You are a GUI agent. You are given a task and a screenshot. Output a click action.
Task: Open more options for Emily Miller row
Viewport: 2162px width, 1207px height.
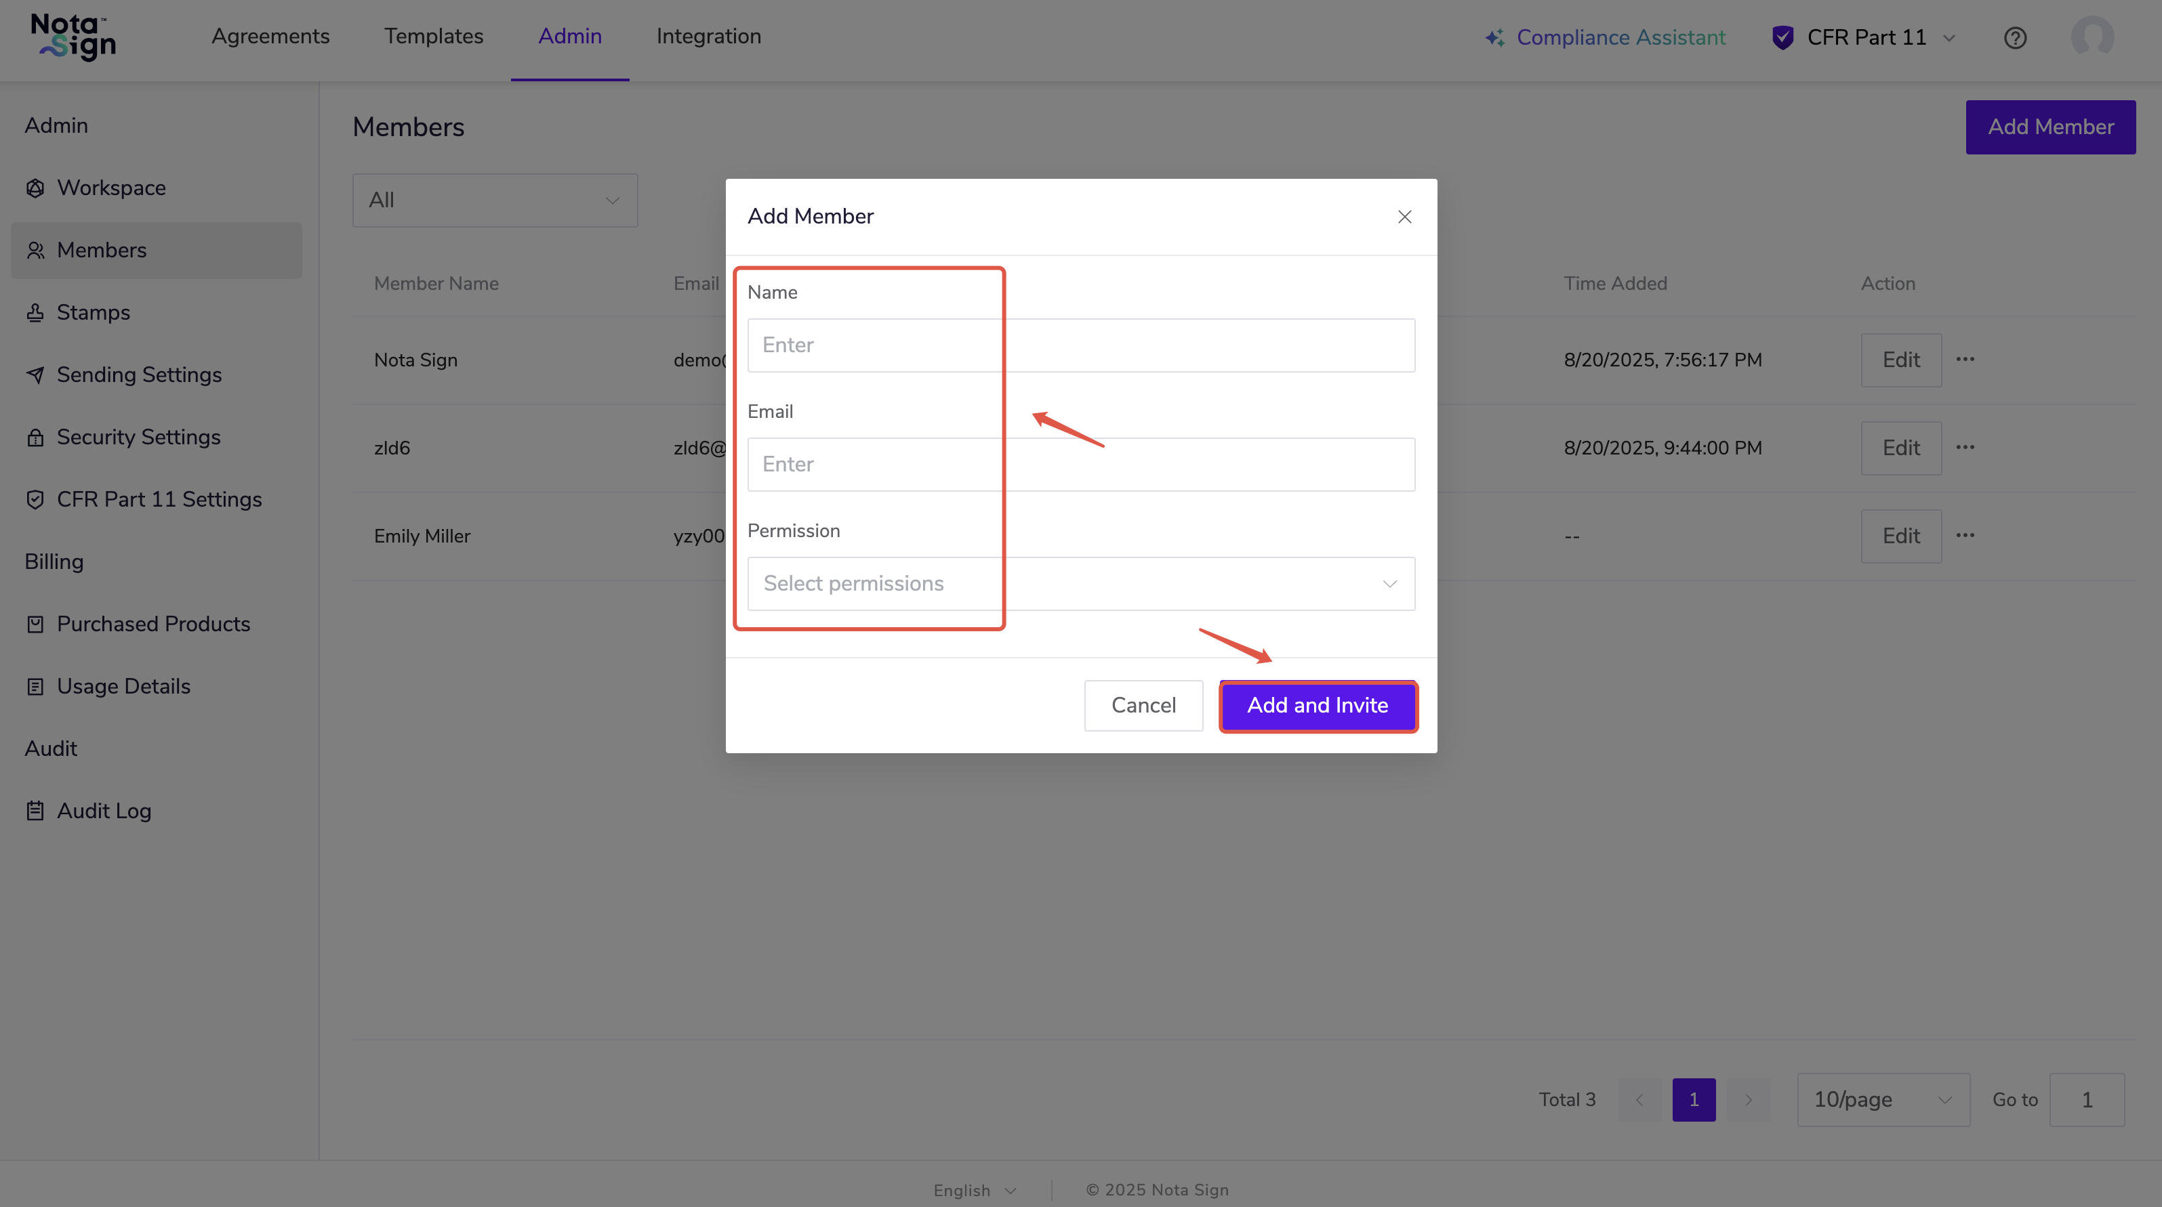pos(1965,535)
